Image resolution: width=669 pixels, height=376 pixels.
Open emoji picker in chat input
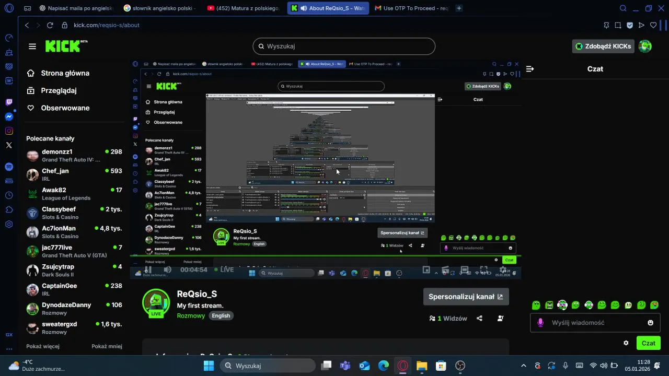(651, 323)
